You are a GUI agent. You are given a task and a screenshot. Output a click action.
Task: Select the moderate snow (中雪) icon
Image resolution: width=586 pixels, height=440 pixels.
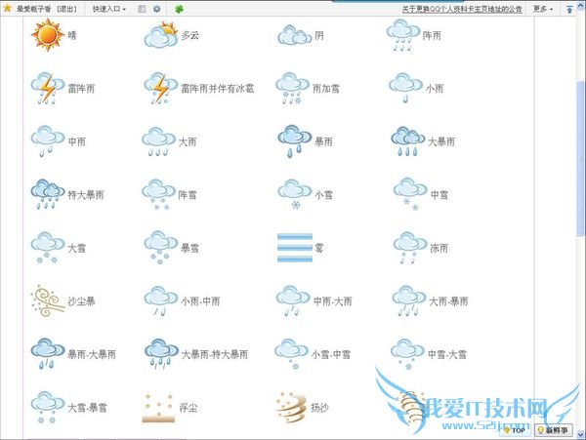pos(410,194)
